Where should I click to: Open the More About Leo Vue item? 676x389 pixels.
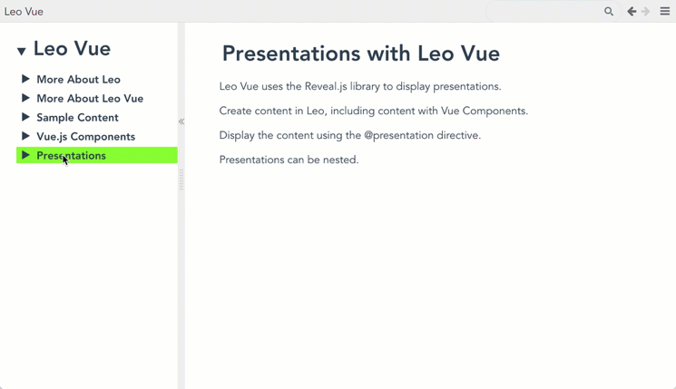(x=90, y=99)
